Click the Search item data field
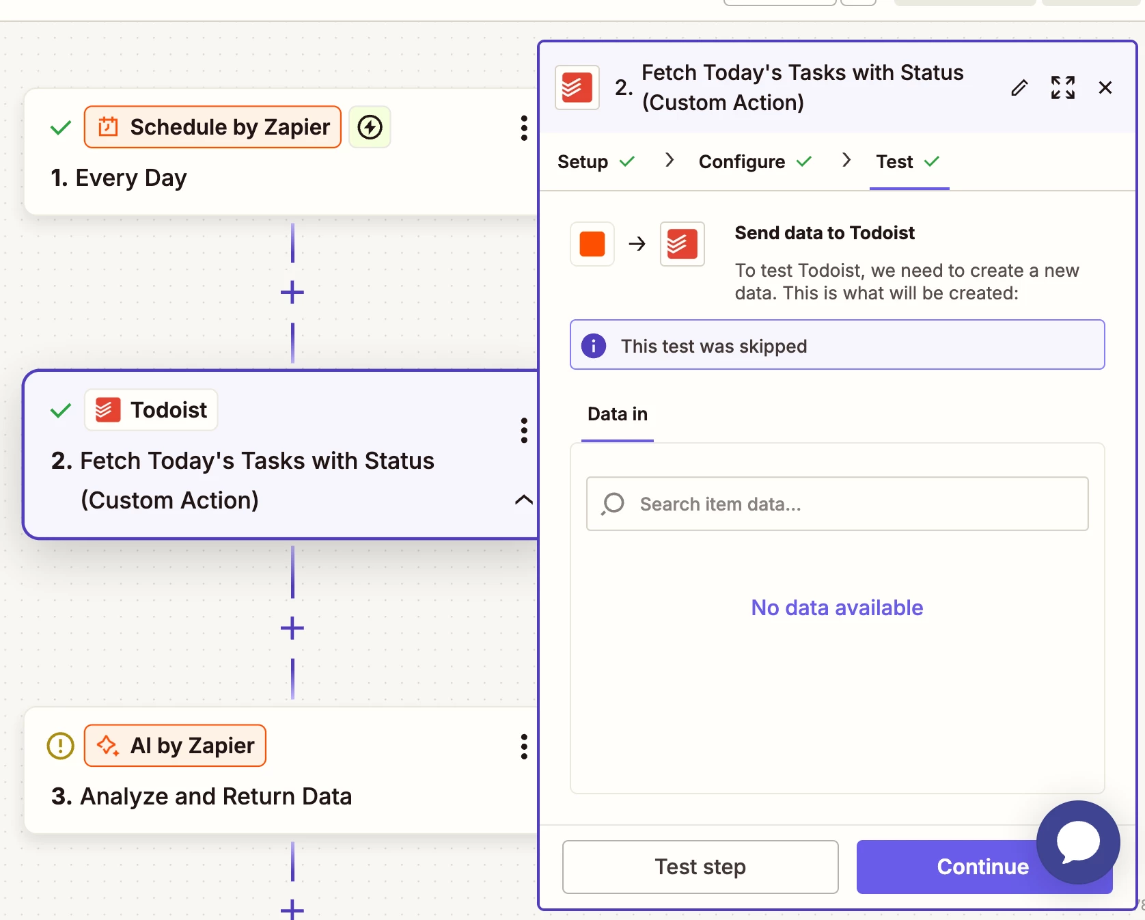The image size is (1145, 920). tap(838, 504)
